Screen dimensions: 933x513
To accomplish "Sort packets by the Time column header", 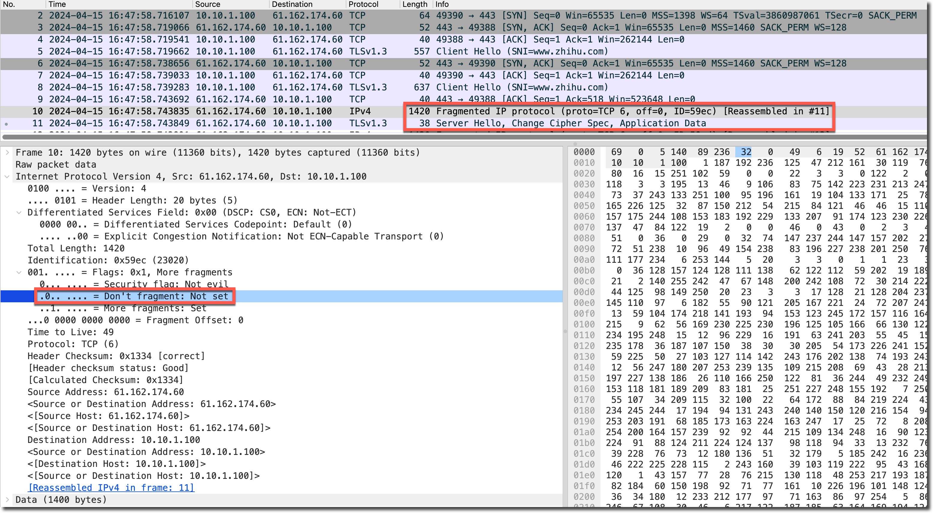I will tap(57, 4).
